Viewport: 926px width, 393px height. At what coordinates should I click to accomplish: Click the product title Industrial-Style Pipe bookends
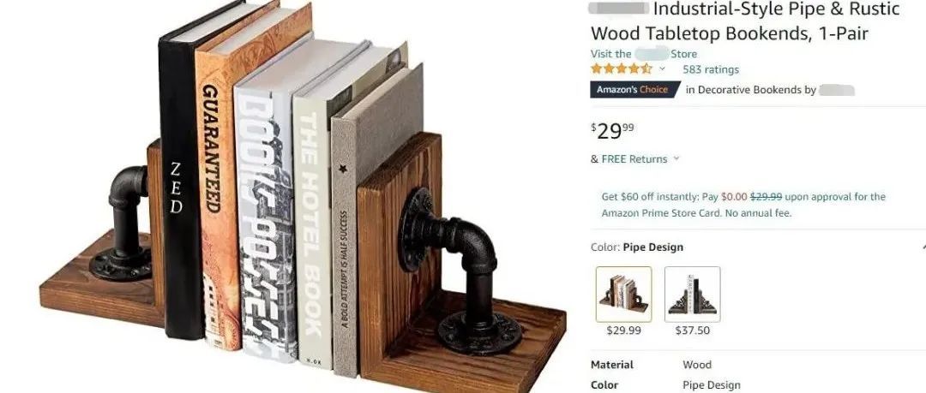(x=745, y=21)
